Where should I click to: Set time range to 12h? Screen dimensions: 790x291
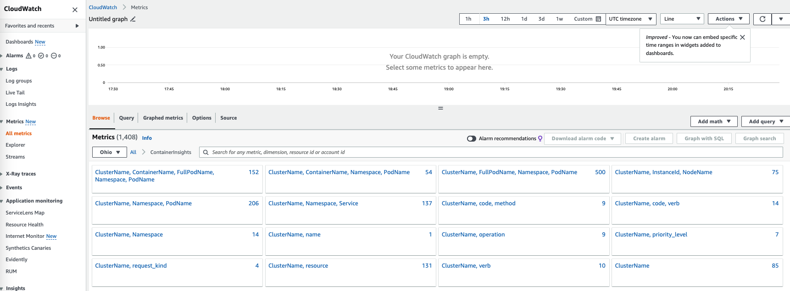[x=505, y=19]
